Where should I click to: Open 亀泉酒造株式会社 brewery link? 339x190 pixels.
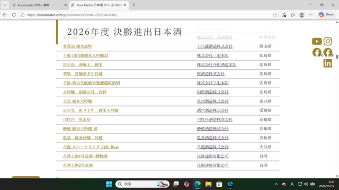213,138
